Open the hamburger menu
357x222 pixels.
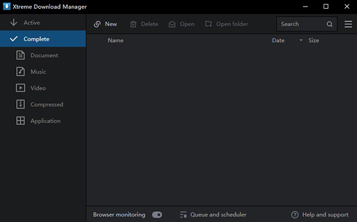click(x=348, y=24)
